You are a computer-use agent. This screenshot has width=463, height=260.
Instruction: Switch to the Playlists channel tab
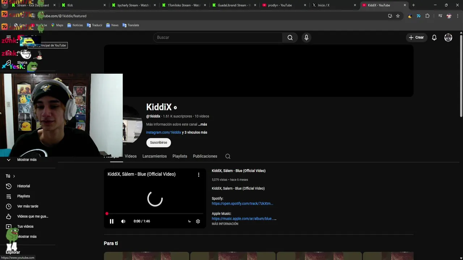180,156
